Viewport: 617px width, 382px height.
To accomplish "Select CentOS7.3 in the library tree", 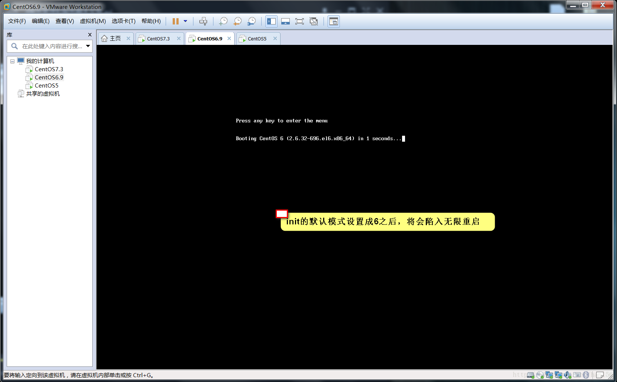I will 49,69.
